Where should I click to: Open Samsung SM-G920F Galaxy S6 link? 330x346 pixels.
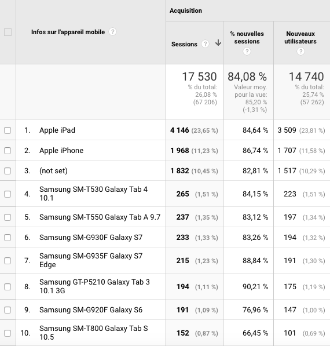91,310
